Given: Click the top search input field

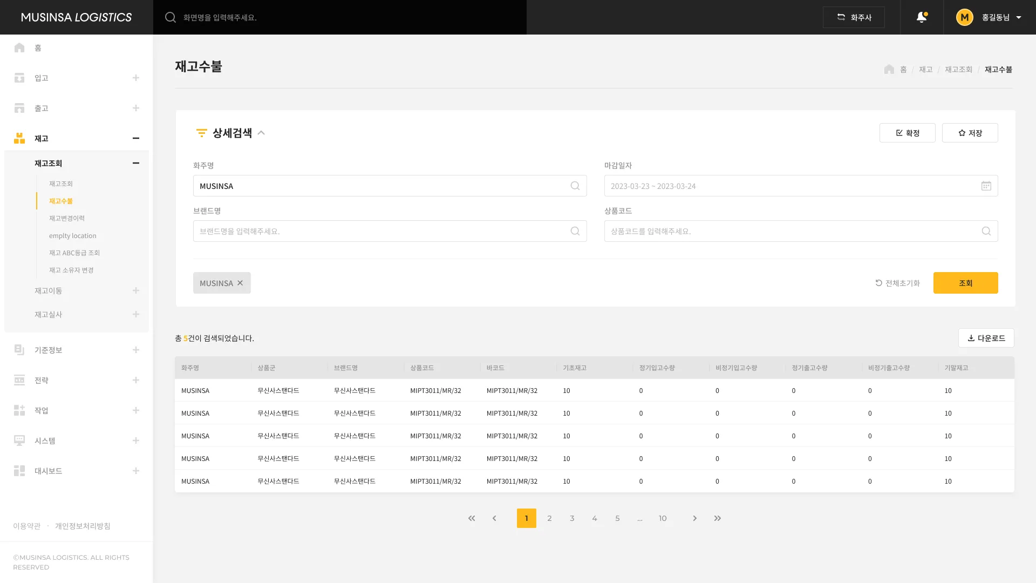Looking at the screenshot, I should [345, 17].
